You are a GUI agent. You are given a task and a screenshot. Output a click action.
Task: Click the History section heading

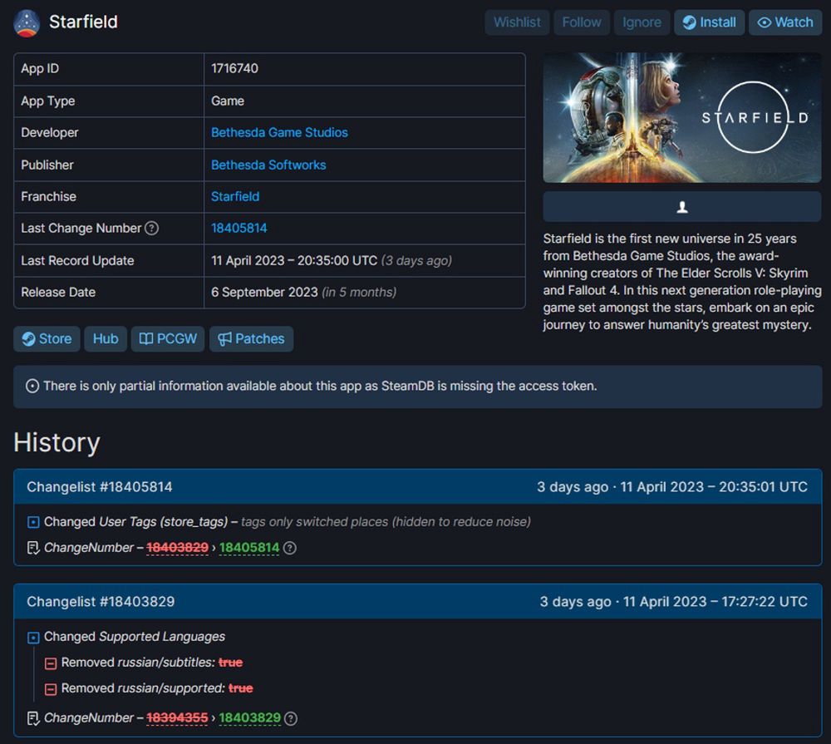(57, 442)
